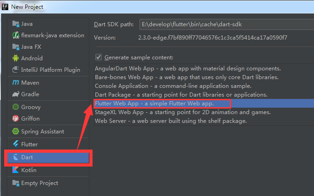The height and width of the screenshot is (196, 314).
Task: Pick Gradle from the project list
Action: click(x=48, y=94)
